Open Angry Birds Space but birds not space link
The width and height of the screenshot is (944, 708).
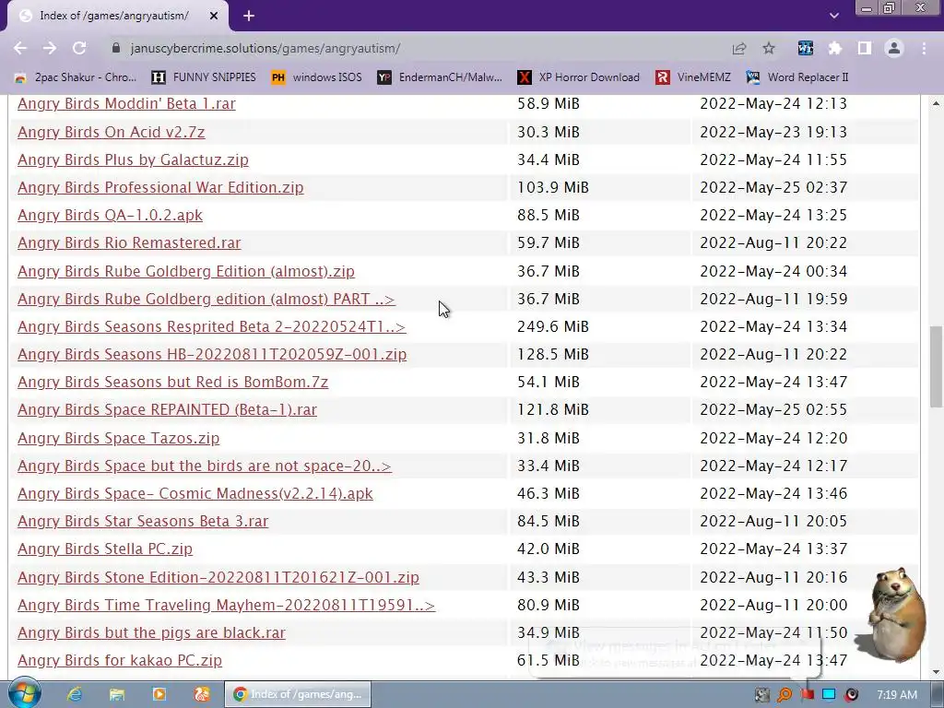[205, 466]
